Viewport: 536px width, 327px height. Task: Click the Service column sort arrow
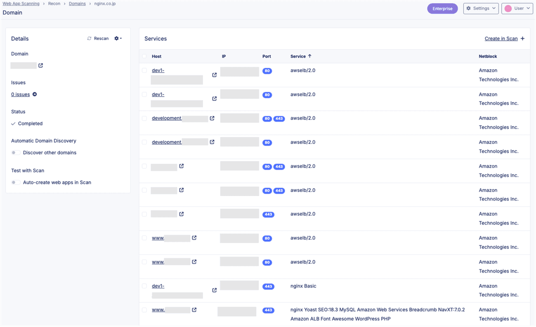[x=311, y=56]
